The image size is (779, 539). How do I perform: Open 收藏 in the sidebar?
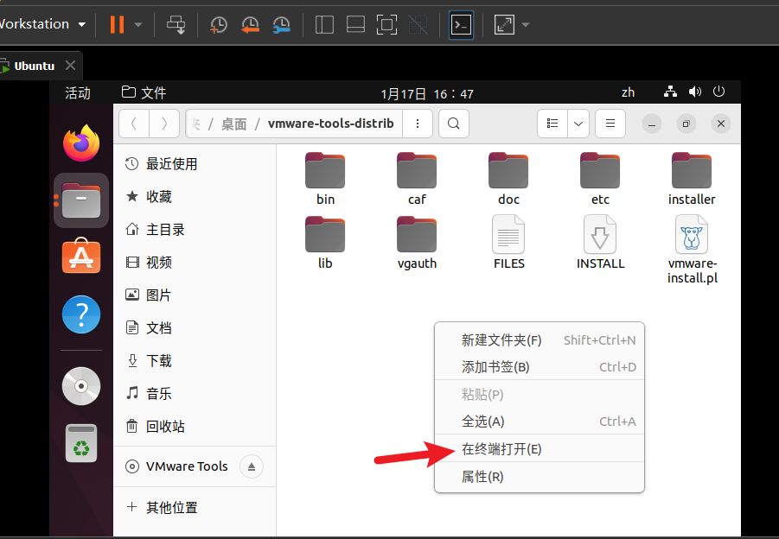(195, 197)
